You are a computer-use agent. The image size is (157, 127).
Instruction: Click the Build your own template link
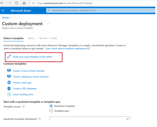tap(33, 57)
